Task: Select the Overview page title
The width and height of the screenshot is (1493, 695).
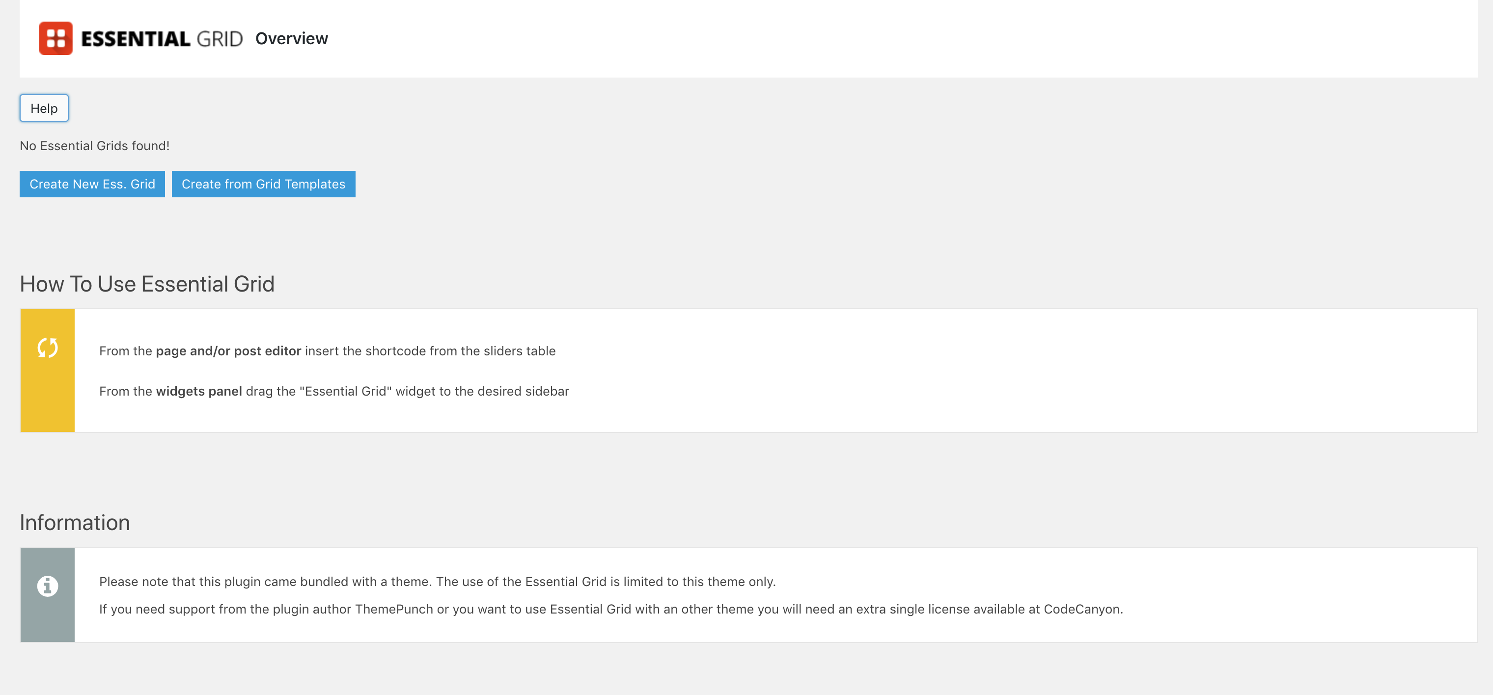Action: pos(292,38)
